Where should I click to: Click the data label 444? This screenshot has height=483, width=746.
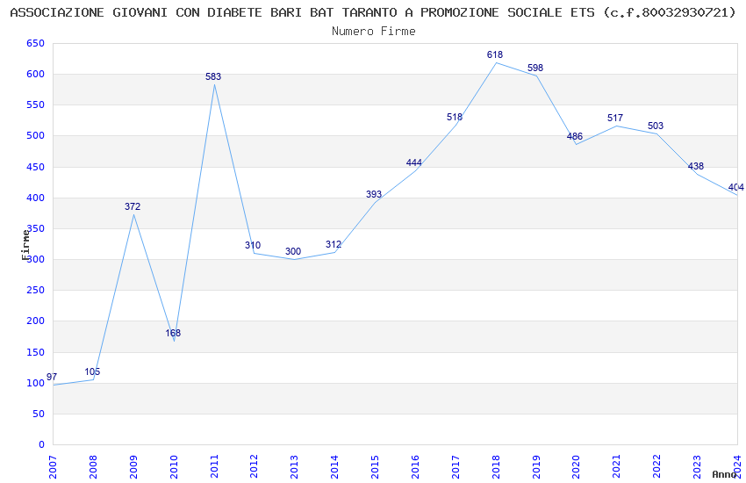tap(414, 162)
